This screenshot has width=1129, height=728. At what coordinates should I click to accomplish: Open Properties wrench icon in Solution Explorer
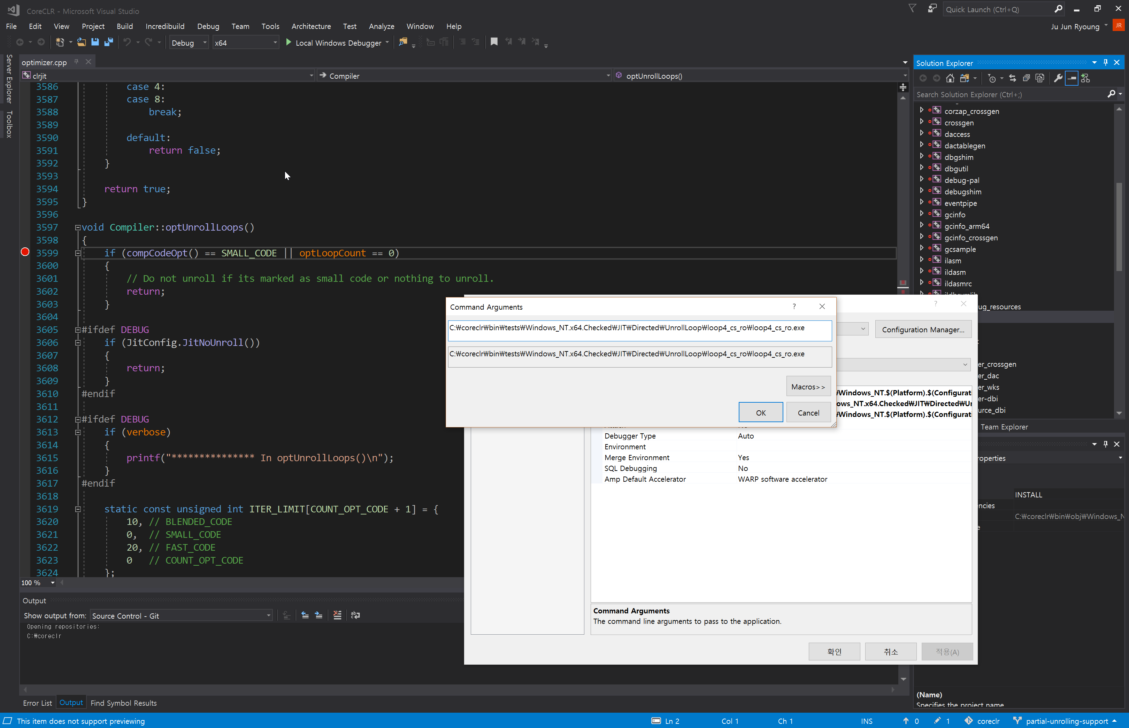1058,78
